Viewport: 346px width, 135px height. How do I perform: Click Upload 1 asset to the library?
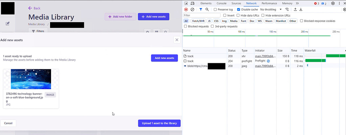(x=159, y=123)
